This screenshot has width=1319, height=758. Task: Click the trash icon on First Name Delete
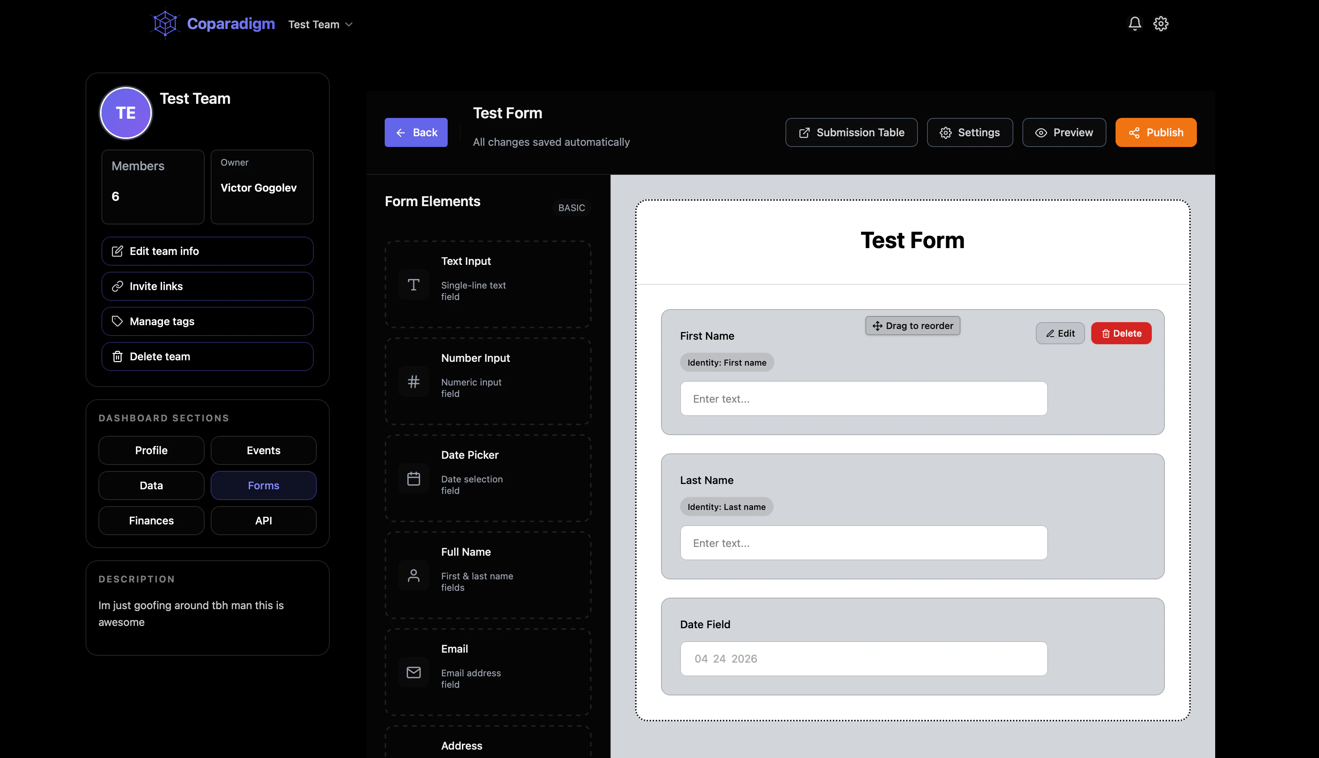(x=1106, y=334)
